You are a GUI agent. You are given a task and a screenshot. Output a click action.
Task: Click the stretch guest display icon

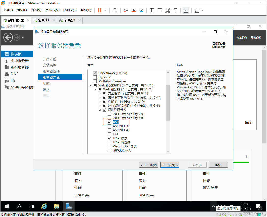197,10
